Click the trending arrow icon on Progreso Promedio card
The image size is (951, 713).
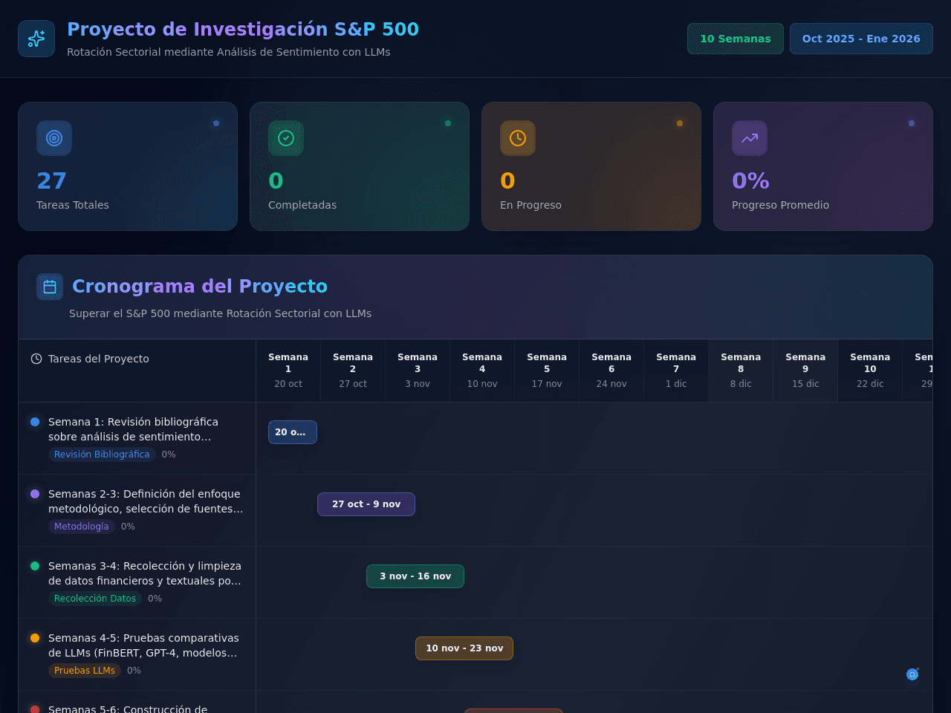tap(750, 138)
